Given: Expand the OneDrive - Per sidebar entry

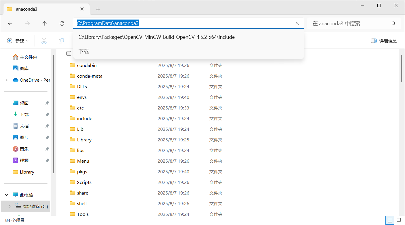Looking at the screenshot, I should pyautogui.click(x=6, y=80).
